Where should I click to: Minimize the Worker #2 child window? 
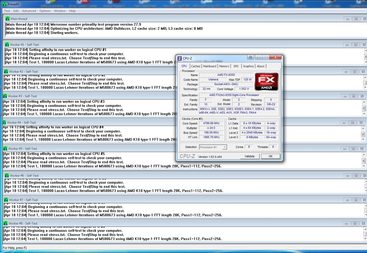pos(346,72)
